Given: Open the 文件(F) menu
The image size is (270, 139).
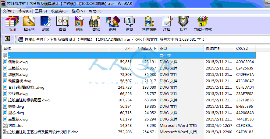Looking at the screenshot, I should pyautogui.click(x=9, y=11).
